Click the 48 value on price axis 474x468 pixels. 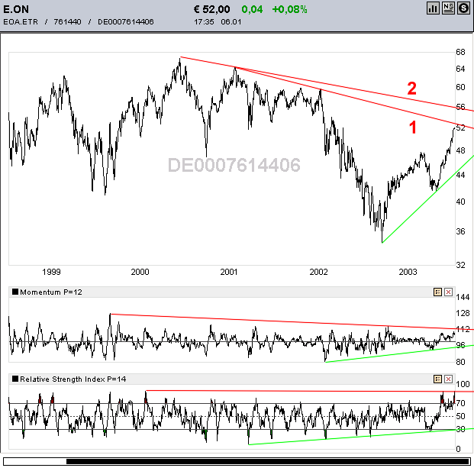pos(460,150)
